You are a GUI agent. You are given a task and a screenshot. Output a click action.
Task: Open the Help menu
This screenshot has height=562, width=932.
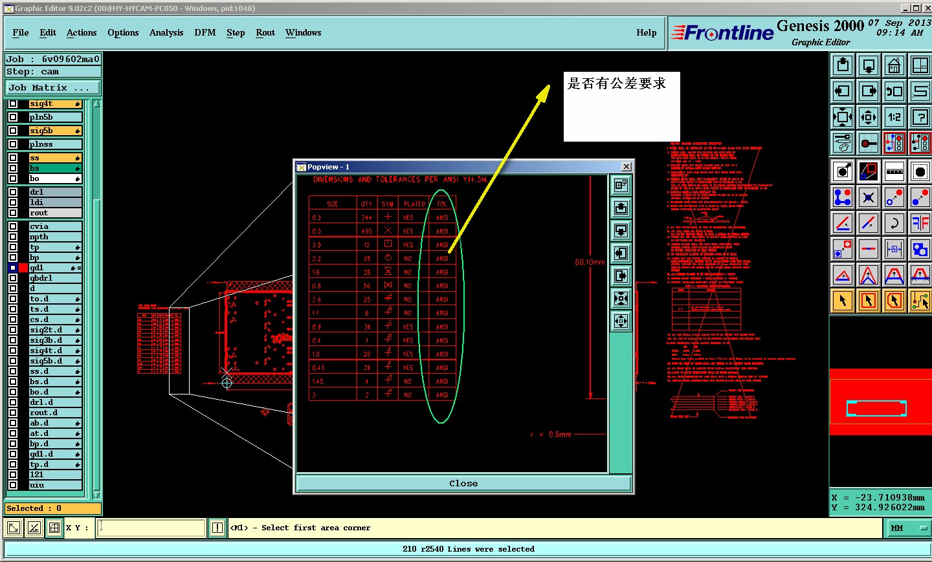(x=647, y=32)
